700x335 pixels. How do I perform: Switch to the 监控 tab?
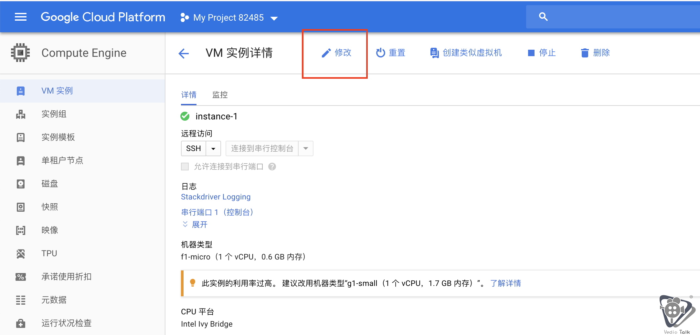coord(220,95)
